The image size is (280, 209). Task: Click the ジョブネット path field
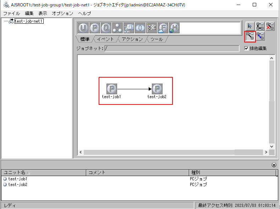pos(172,49)
